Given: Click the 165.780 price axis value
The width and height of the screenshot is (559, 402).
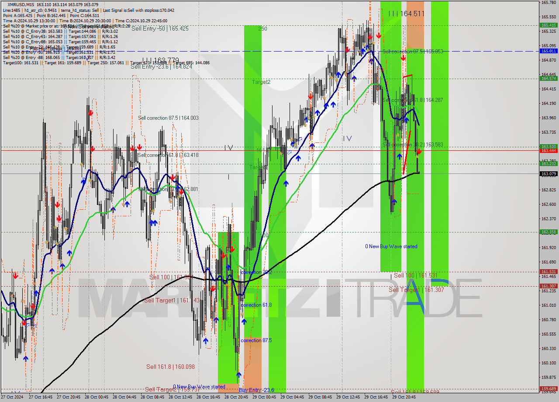Looking at the screenshot, I should coord(549,3).
